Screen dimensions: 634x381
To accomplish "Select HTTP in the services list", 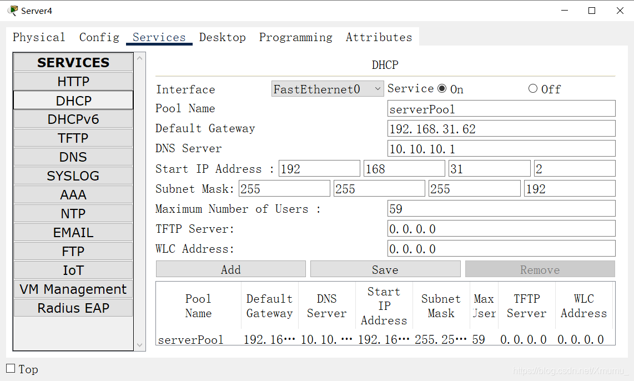I will [73, 81].
